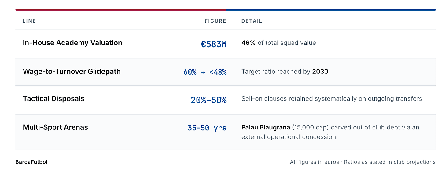Screen dimensions: 445x177
Task: Click the DETAIL column header
Action: (x=252, y=21)
